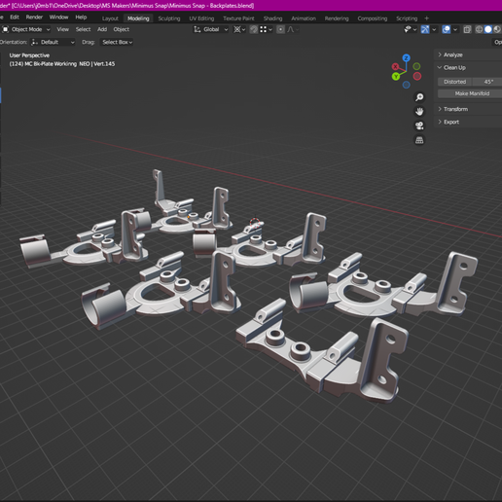The width and height of the screenshot is (502, 502).
Task: Open the Render menu
Action: click(34, 18)
